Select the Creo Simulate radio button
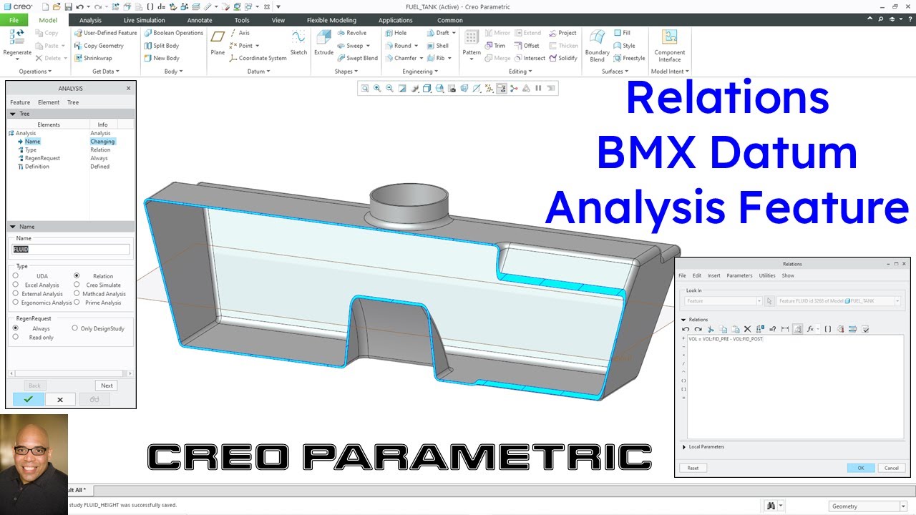The width and height of the screenshot is (916, 515). pos(77,285)
